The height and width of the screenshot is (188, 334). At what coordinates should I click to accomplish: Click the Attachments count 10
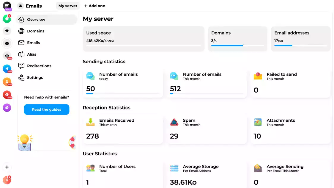[x=257, y=136]
